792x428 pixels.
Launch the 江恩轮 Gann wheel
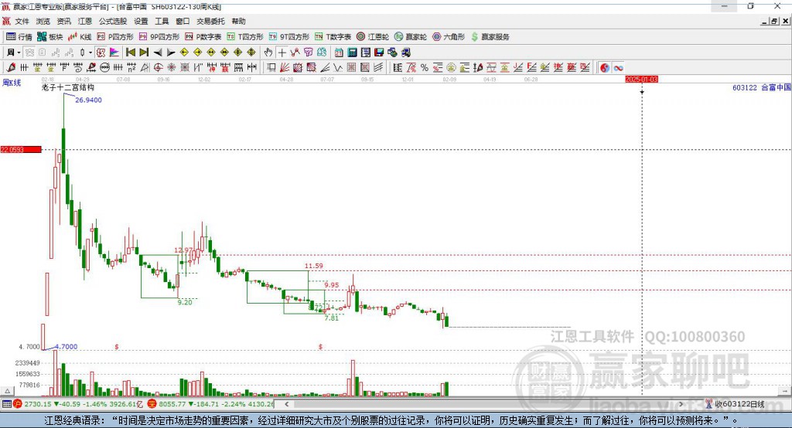(x=373, y=37)
